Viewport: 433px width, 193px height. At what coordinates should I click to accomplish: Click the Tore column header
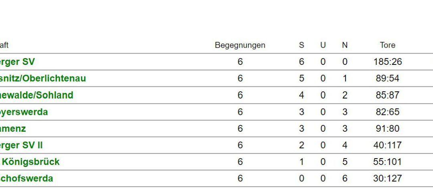click(x=387, y=45)
